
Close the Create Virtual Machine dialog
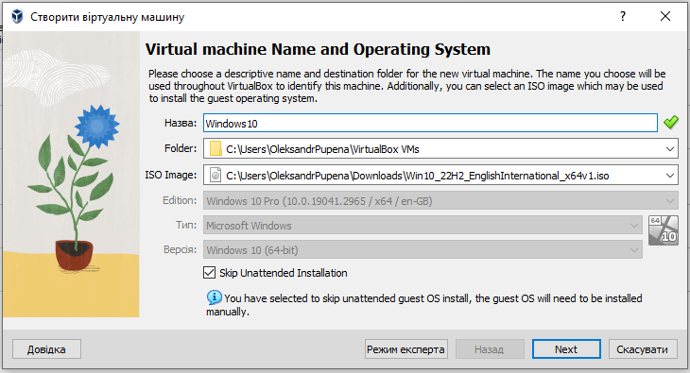665,16
